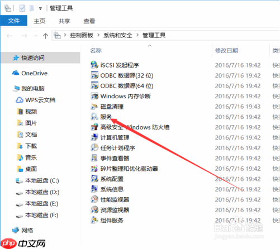This screenshot has width=280, height=249.
Task: Select the Windows 内存诊断 icon
Action: pyautogui.click(x=94, y=96)
